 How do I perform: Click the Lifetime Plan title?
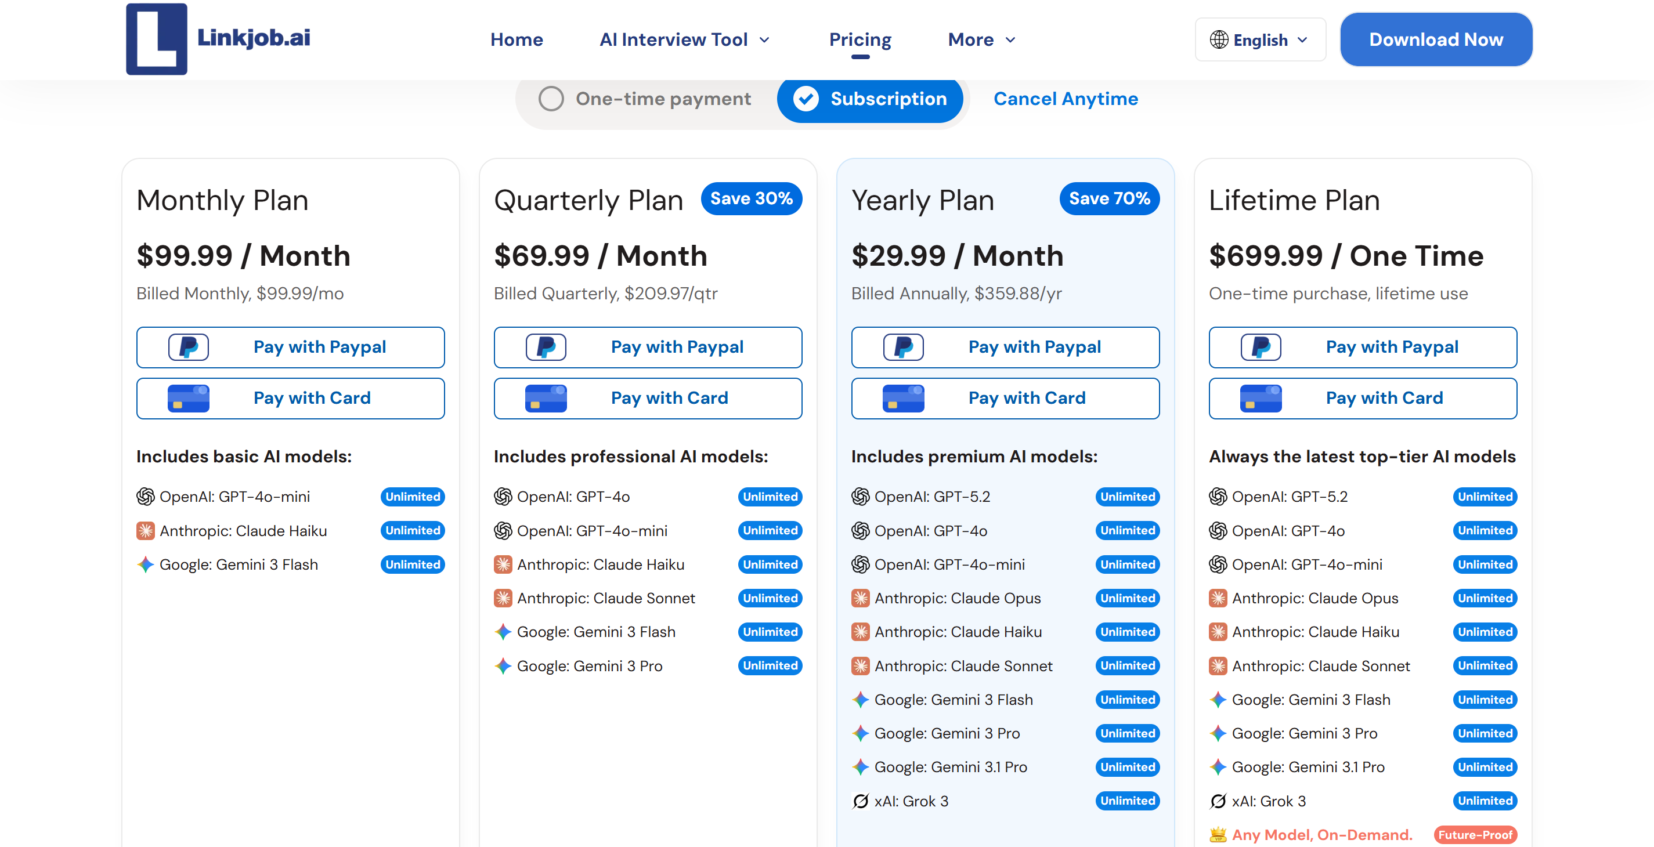1294,200
